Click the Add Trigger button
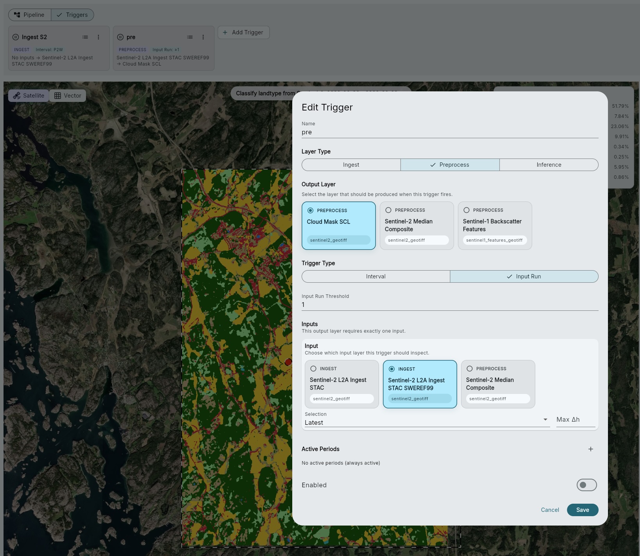This screenshot has height=556, width=640. click(x=243, y=32)
